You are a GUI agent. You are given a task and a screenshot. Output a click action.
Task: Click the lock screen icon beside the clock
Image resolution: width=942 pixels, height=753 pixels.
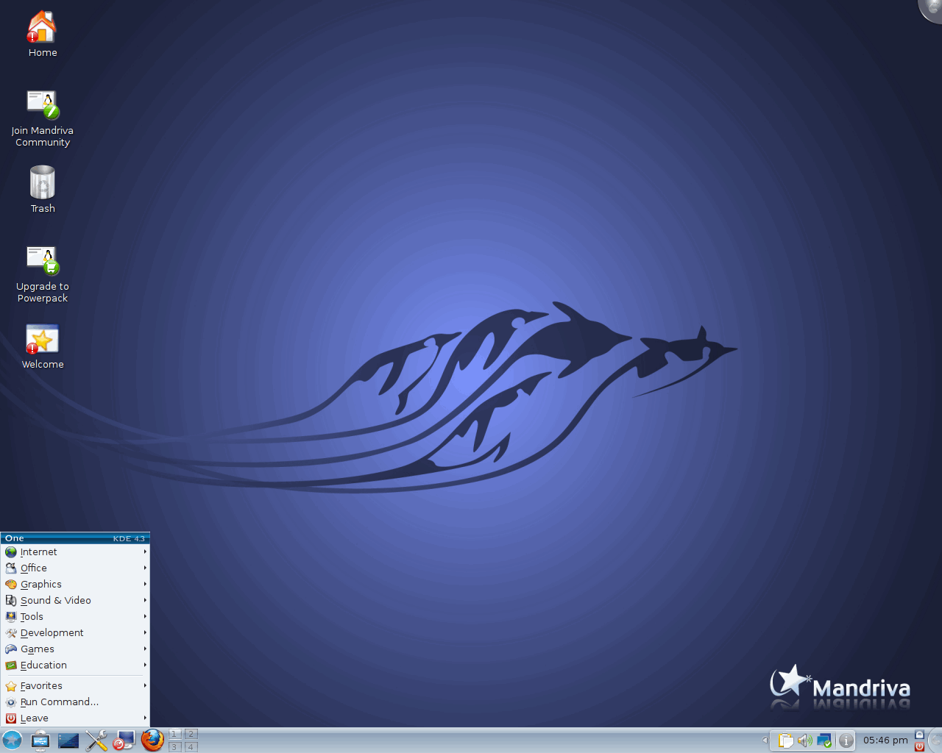point(919,735)
